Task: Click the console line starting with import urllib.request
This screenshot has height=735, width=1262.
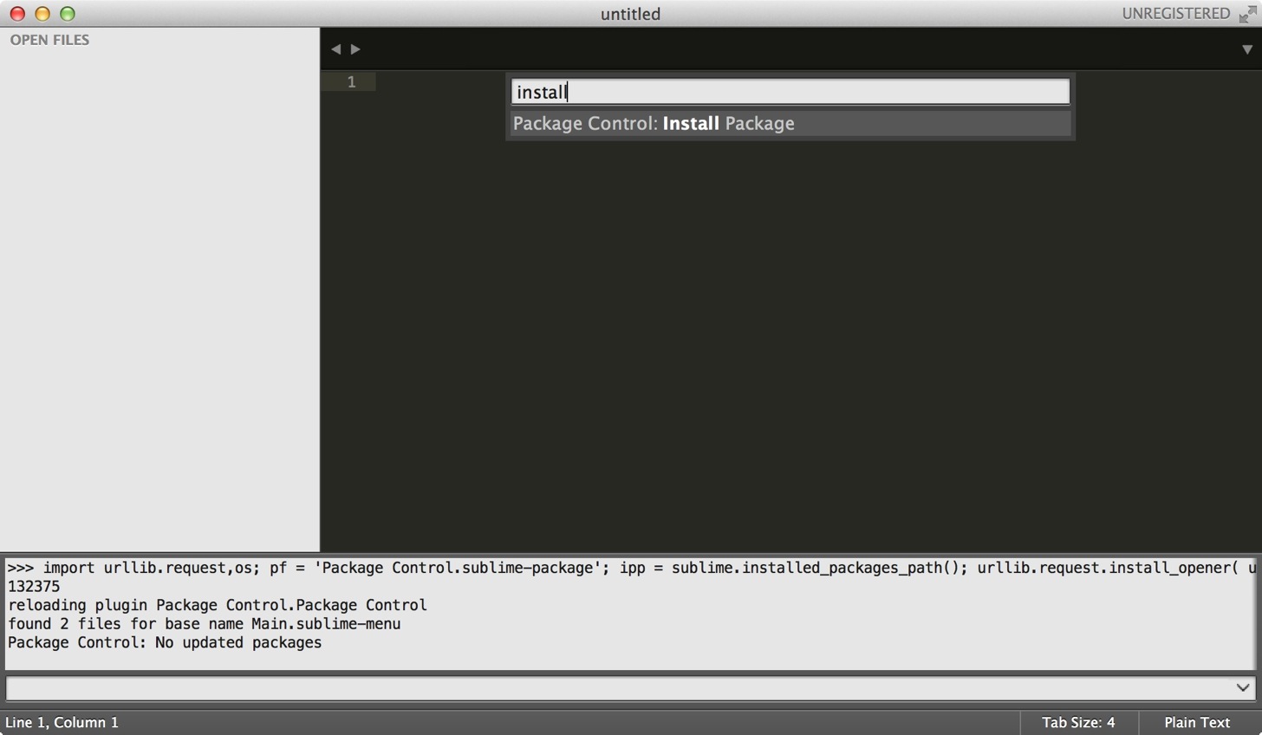Action: (x=631, y=568)
